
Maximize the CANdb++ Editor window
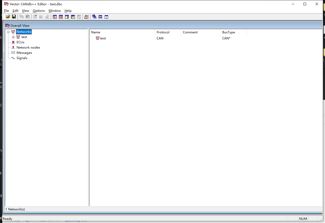305,4
